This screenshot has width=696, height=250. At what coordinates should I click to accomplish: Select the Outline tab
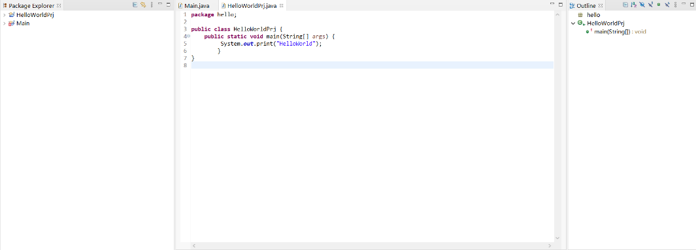[586, 6]
